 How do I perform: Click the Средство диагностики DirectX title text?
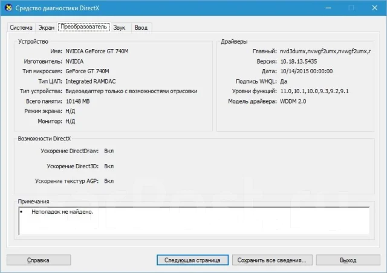click(x=57, y=8)
